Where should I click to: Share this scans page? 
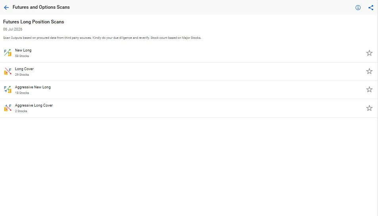[371, 8]
